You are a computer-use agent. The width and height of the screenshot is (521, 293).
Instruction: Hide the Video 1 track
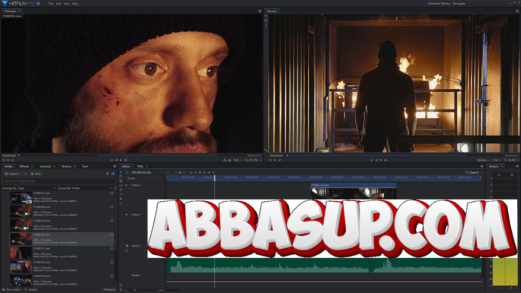[x=126, y=215]
